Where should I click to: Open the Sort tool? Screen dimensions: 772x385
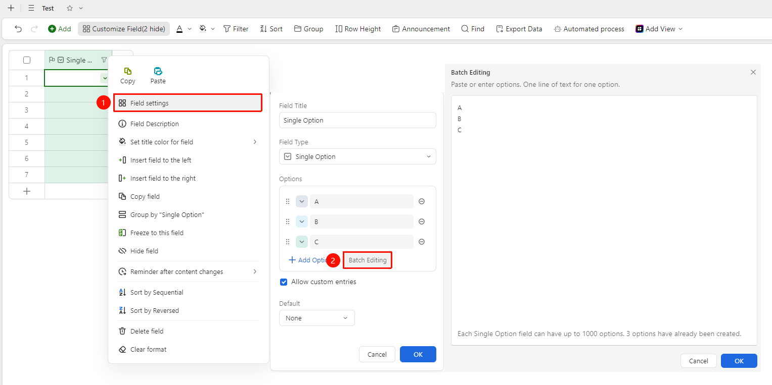pos(271,29)
